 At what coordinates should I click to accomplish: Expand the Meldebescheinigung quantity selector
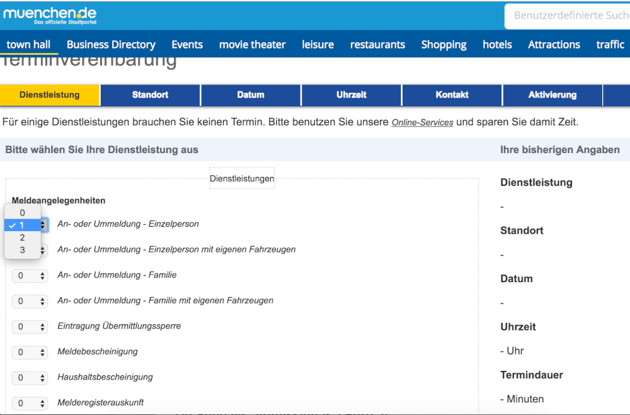[x=30, y=352]
